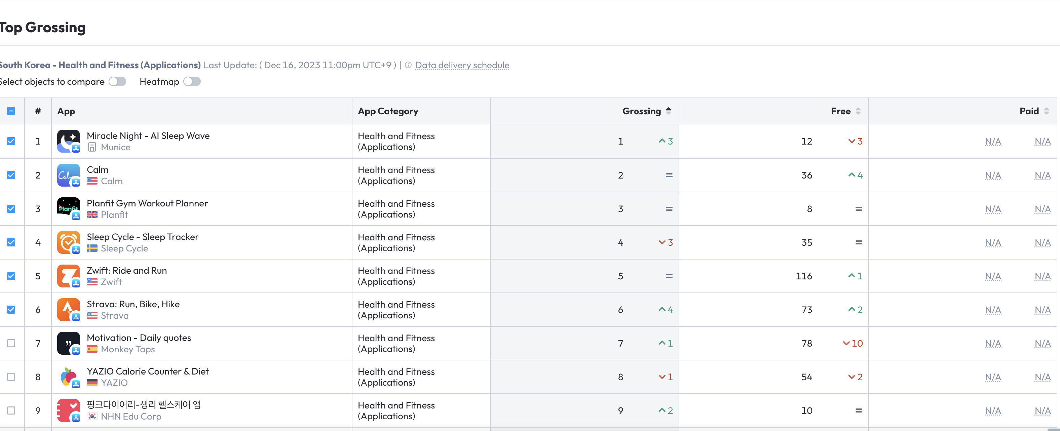Open the Strava app icon
Image resolution: width=1060 pixels, height=431 pixels.
point(68,310)
